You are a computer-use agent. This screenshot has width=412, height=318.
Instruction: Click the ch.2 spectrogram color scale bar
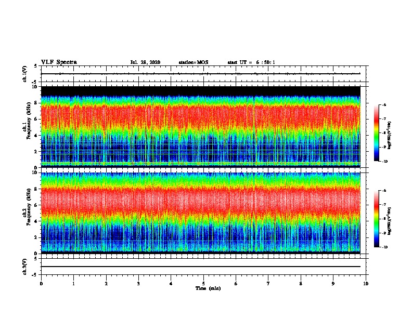376,219
